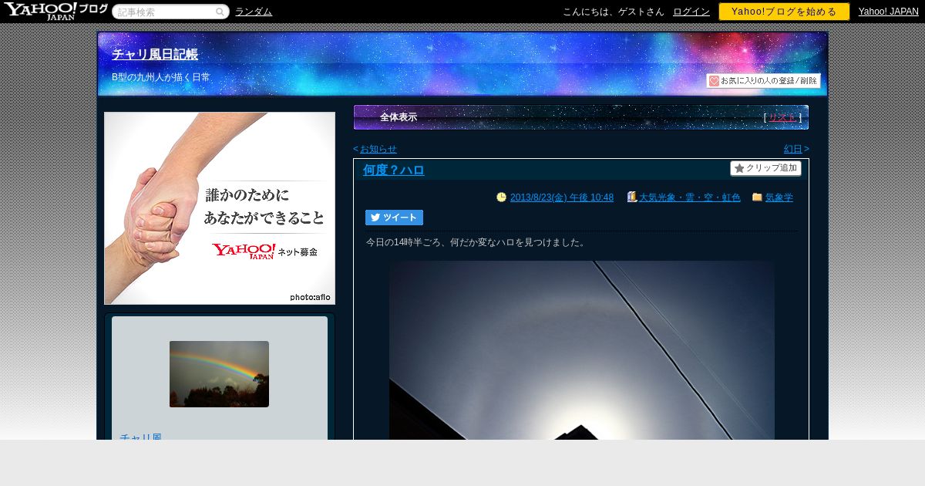The image size is (925, 486).
Task: Go to previous post お知らせ
Action: pos(378,149)
